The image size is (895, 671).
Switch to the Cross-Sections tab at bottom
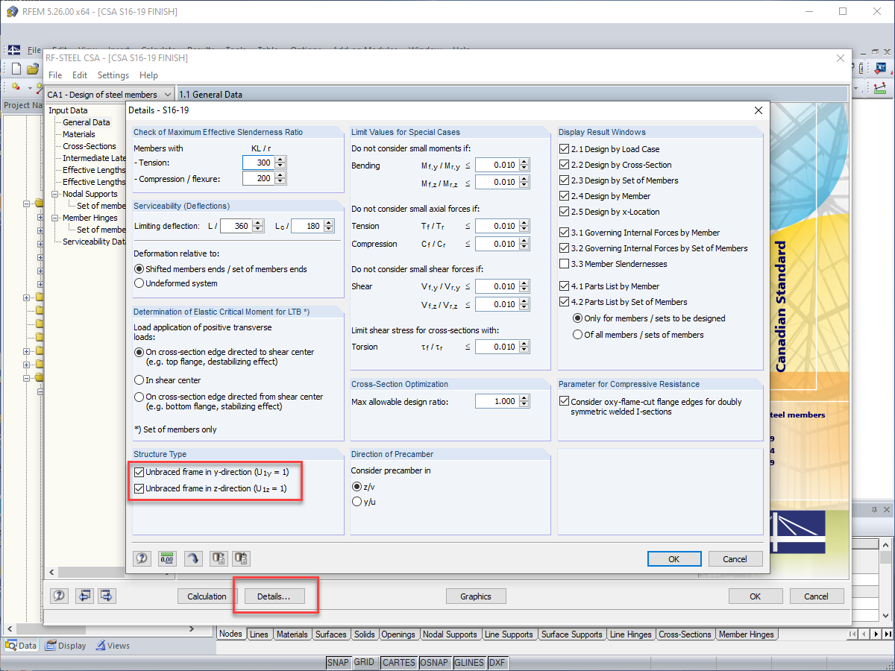685,634
